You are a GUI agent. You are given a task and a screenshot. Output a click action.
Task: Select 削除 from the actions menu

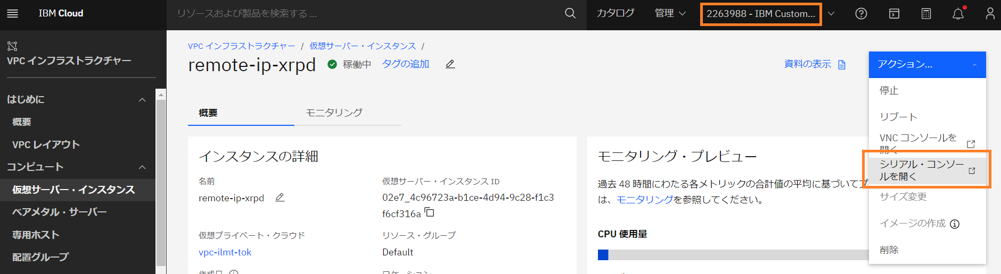(x=928, y=250)
